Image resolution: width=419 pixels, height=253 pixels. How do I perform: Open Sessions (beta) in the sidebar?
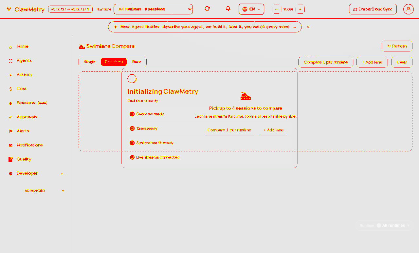pos(36,103)
